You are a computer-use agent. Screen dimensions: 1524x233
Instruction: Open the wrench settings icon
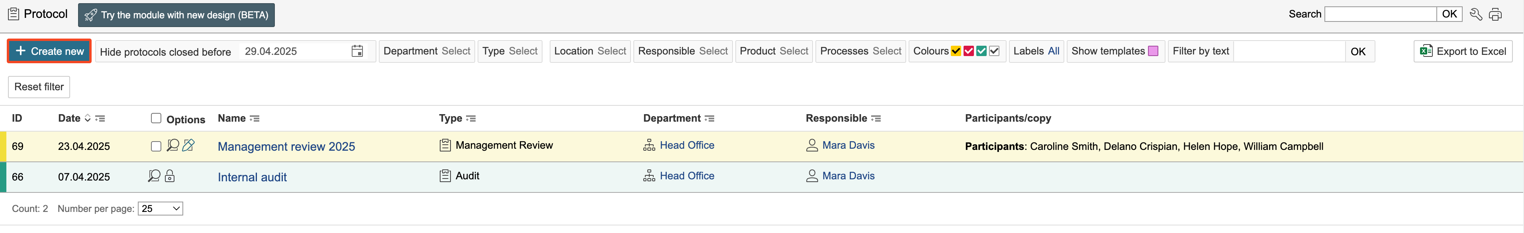point(1476,14)
